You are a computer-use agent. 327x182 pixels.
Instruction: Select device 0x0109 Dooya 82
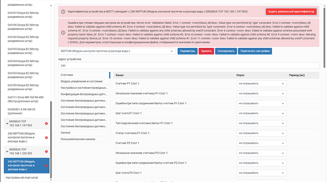tap(27, 87)
